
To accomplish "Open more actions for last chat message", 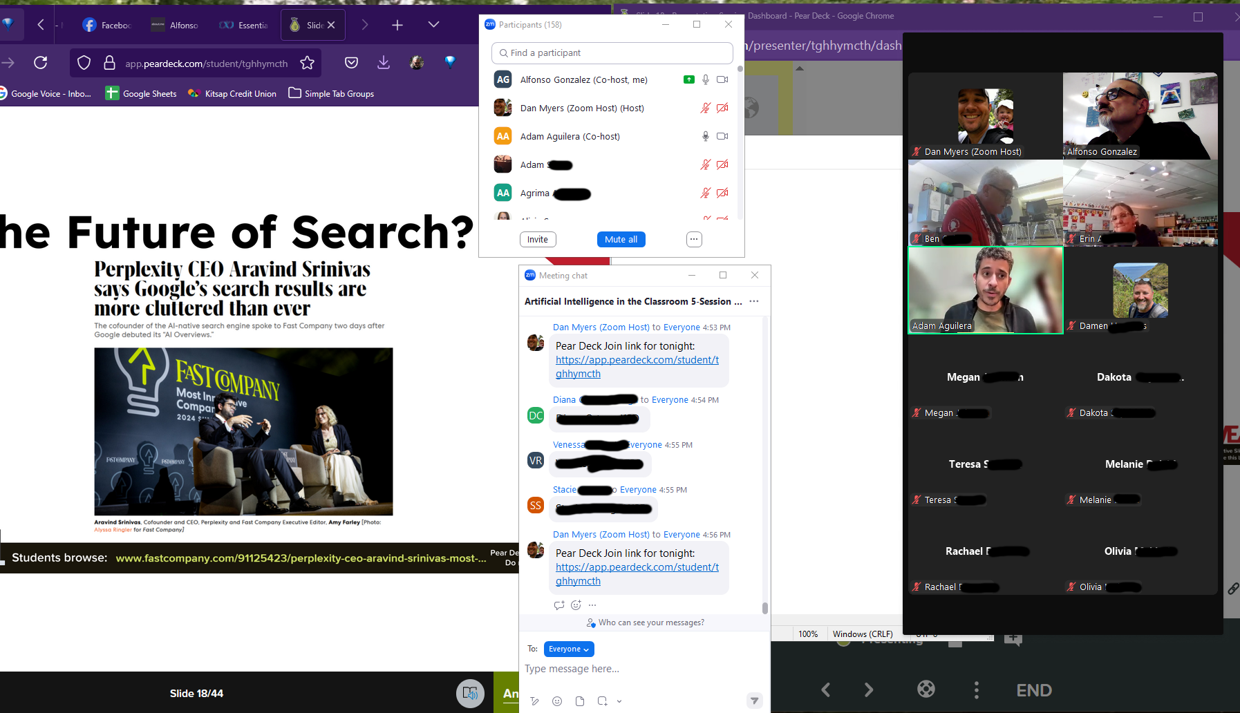I will point(592,605).
